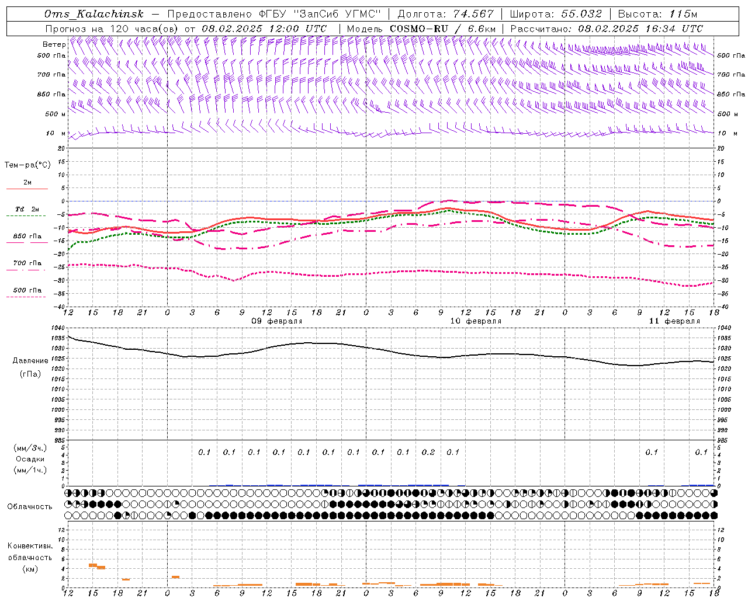Click the date label 11 февраля
748x598 pixels.
click(x=674, y=321)
